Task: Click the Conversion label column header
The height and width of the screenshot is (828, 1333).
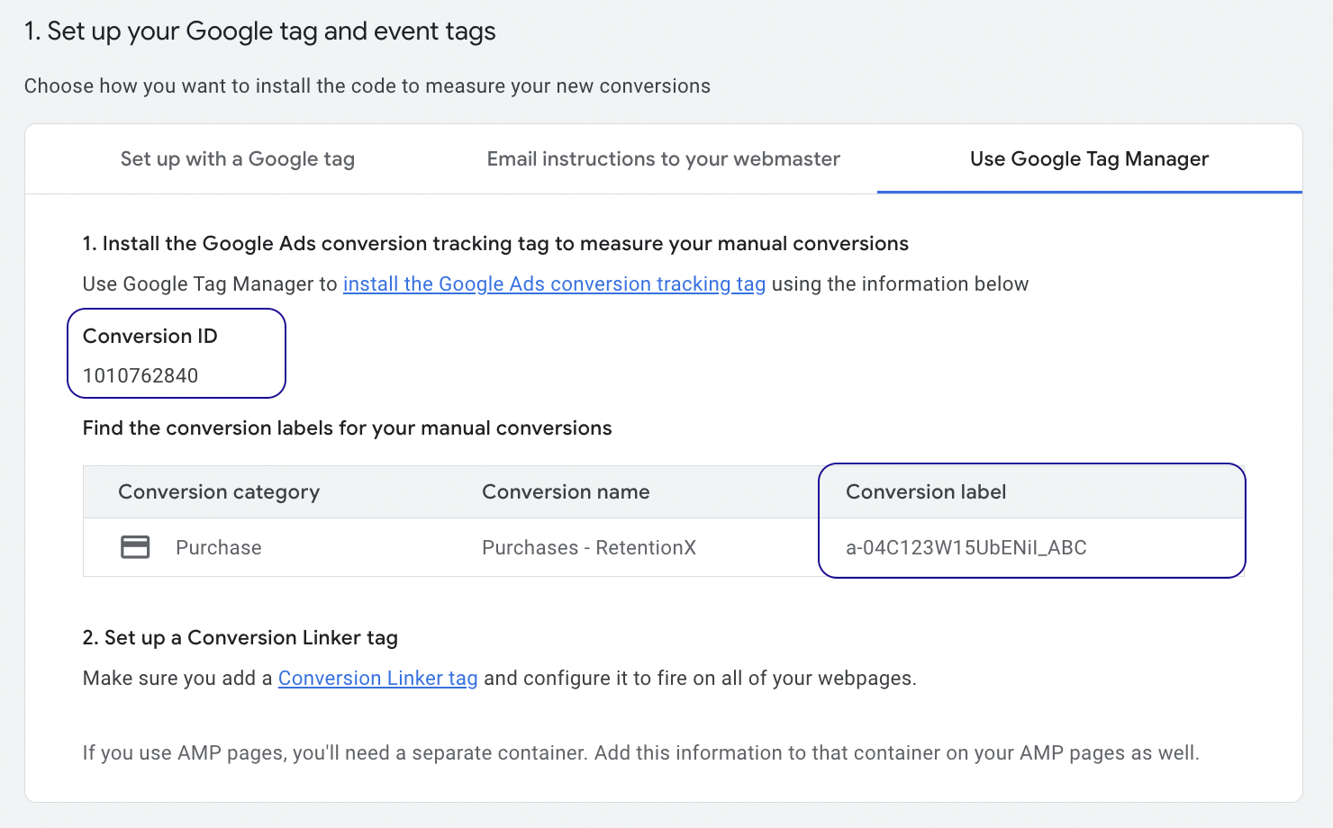Action: pos(926,491)
